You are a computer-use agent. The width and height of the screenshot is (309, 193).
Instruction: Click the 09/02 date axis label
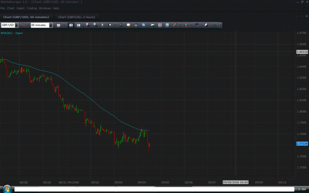point(95,182)
